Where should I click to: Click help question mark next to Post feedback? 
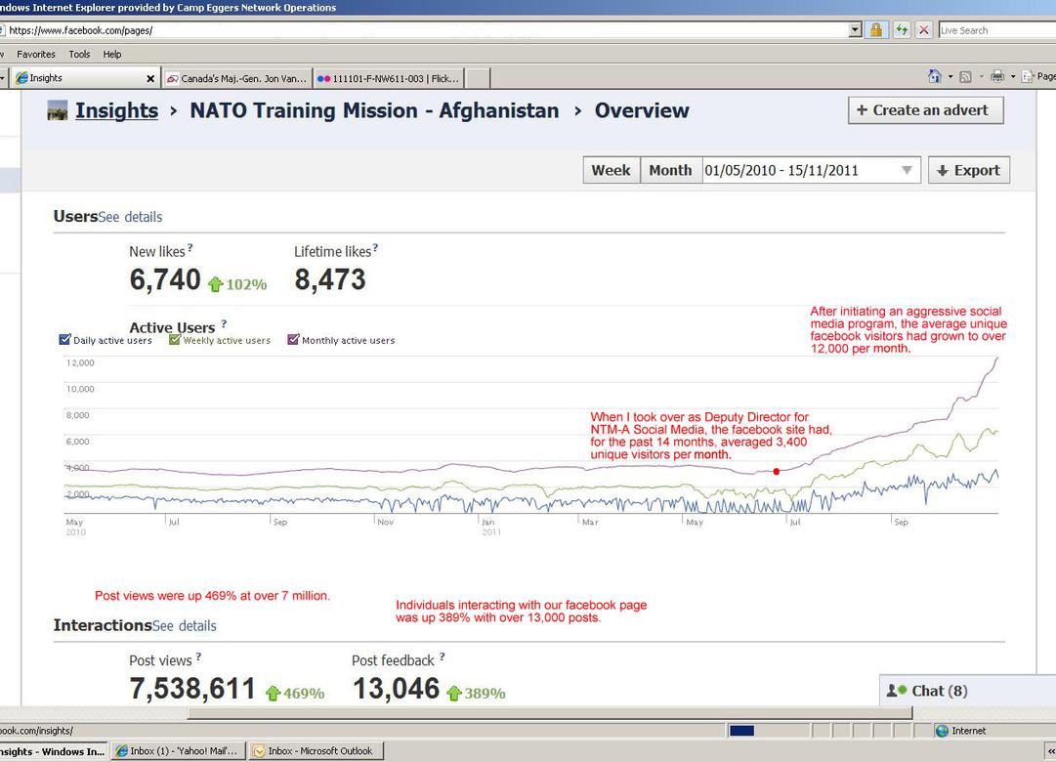coord(442,656)
